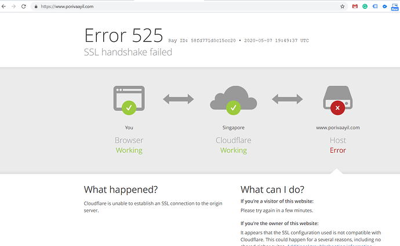Image resolution: width=400 pixels, height=246 pixels.
Task: Click the SSL handshake failed subtitle
Action: [128, 52]
